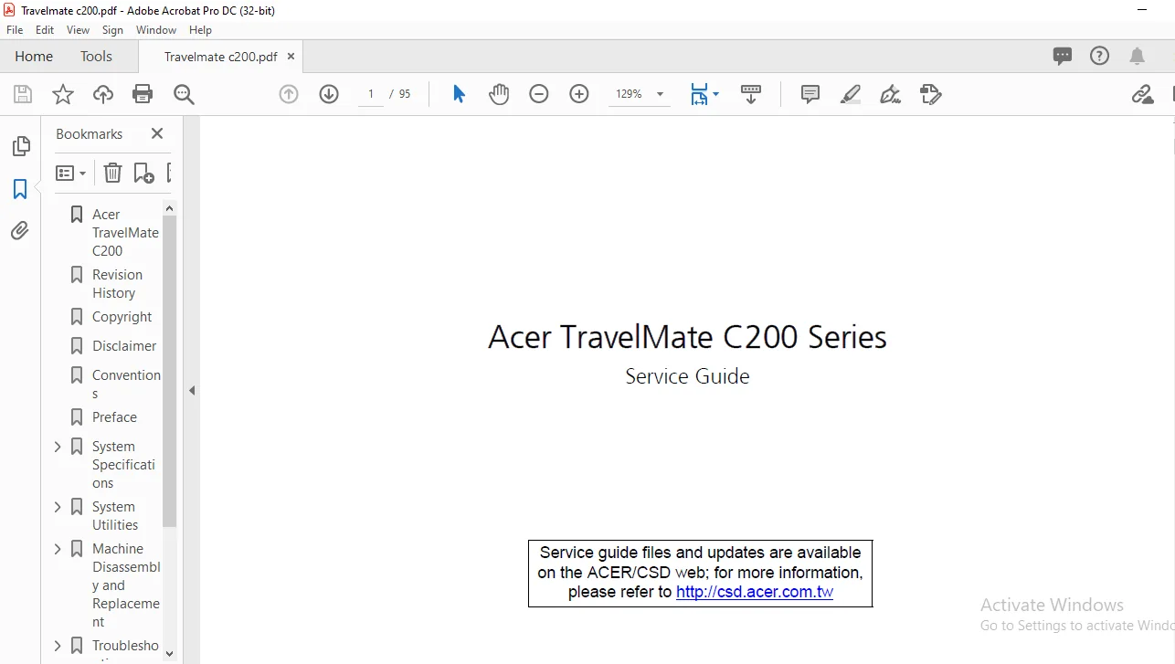The width and height of the screenshot is (1175, 664).
Task: Open the Sign menu
Action: pyautogui.click(x=112, y=30)
